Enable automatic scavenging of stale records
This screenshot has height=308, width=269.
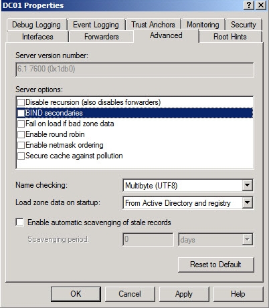[x=19, y=222]
